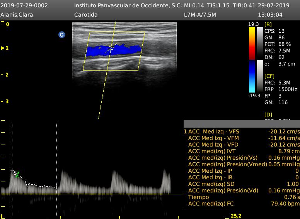The height and width of the screenshot is (219, 300).
Task: Click the lower grayscale bar beside [CF]
Action: tap(260, 76)
